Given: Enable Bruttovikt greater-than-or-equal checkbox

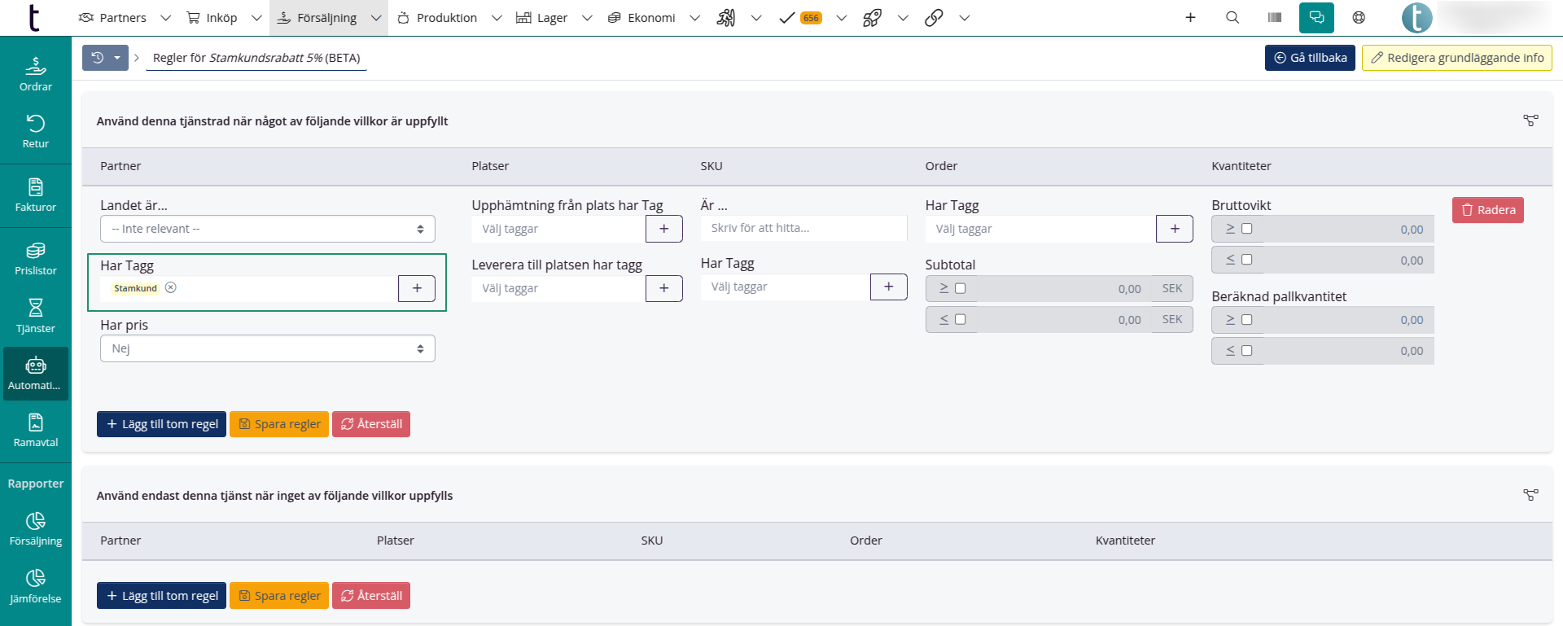Looking at the screenshot, I should (1246, 229).
